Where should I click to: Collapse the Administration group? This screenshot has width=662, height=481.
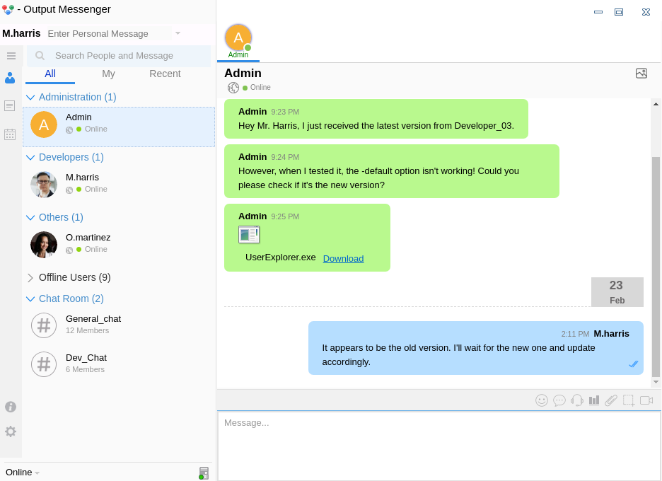(30, 98)
